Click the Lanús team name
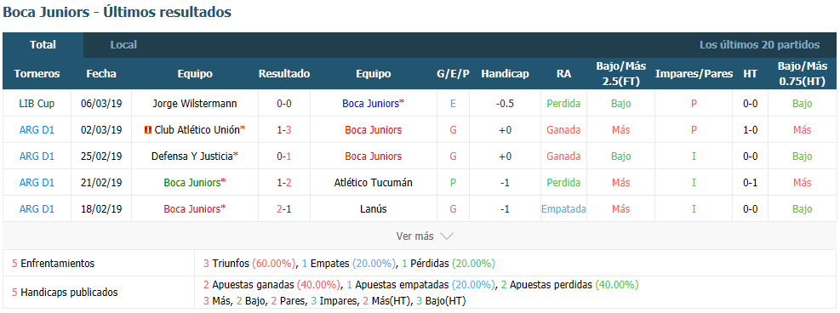Viewport: 840px width, 313px height. click(x=374, y=208)
